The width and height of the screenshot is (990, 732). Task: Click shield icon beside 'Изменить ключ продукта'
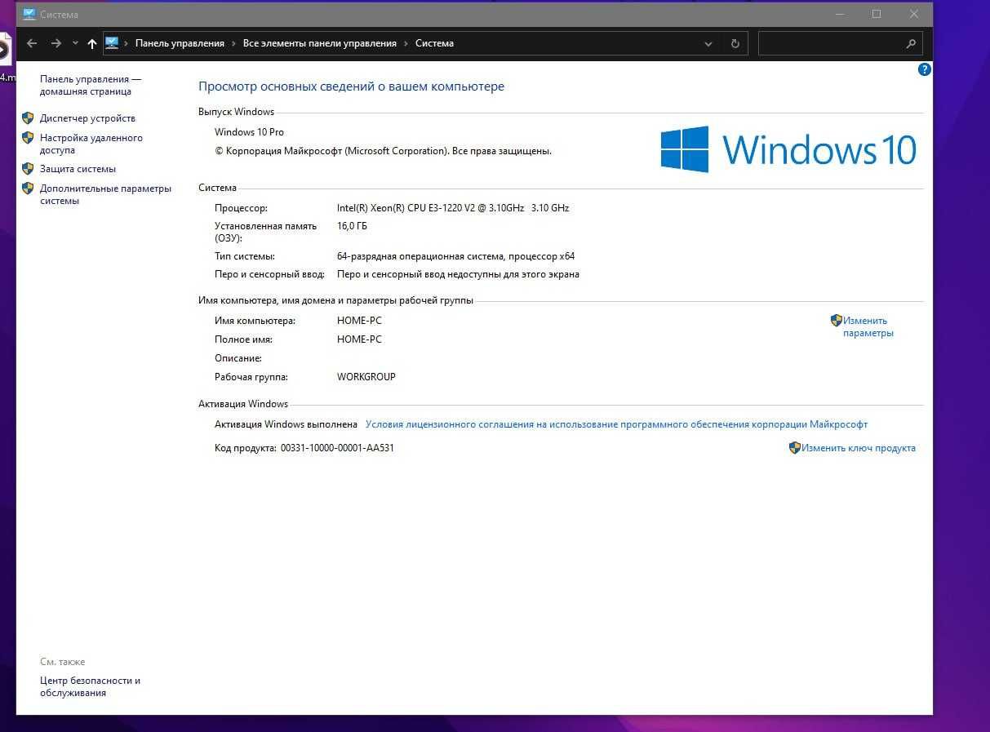tap(795, 448)
